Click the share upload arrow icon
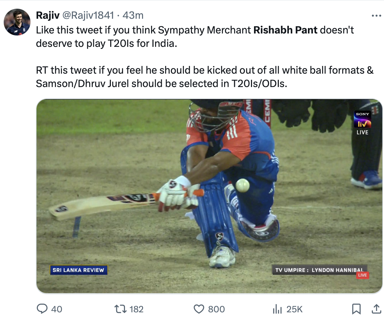Viewport: 384px width, 320px height. (x=376, y=309)
